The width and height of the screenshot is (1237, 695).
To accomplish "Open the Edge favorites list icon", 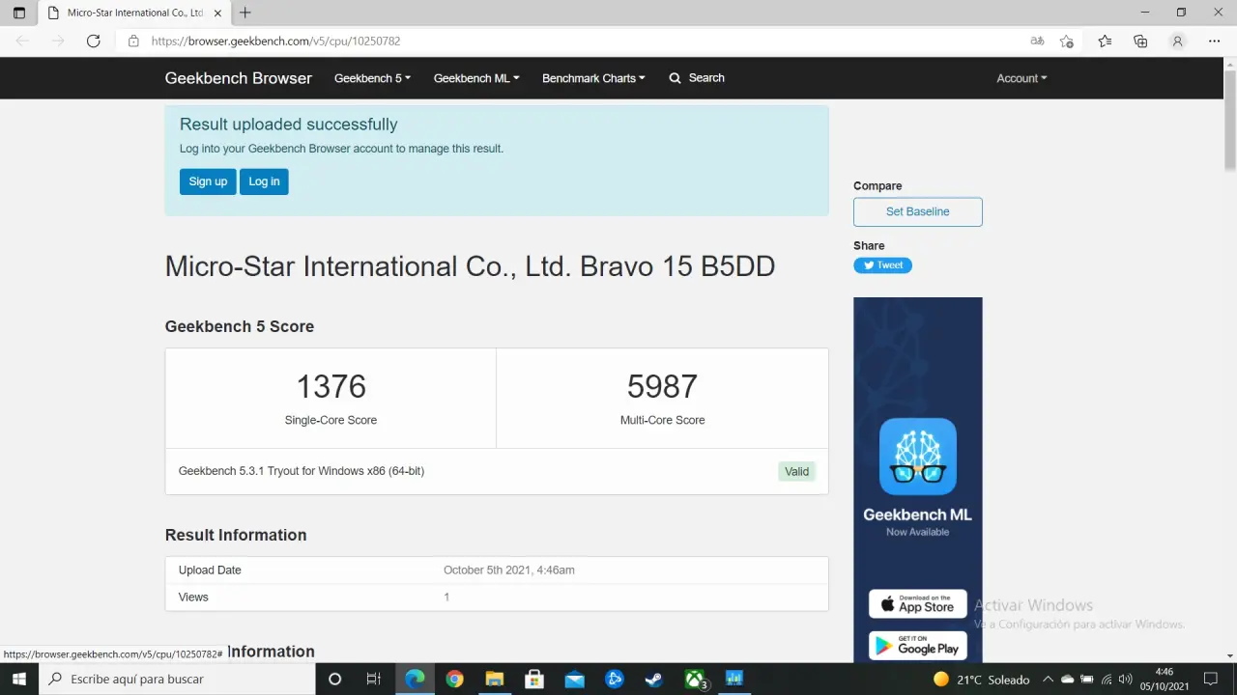I will click(x=1105, y=42).
